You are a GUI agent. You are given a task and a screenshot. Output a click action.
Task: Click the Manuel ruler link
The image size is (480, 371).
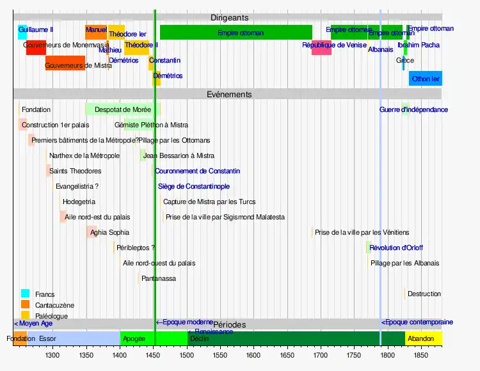pos(96,29)
